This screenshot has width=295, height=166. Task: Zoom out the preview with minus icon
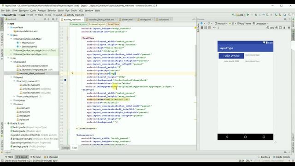pyautogui.click(x=268, y=28)
